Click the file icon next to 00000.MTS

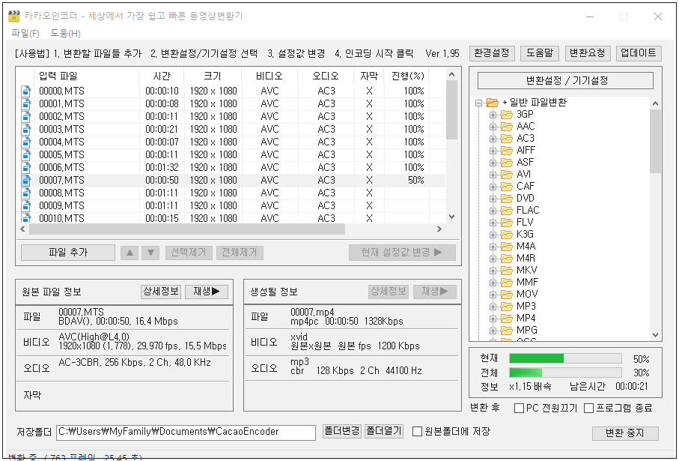point(26,91)
